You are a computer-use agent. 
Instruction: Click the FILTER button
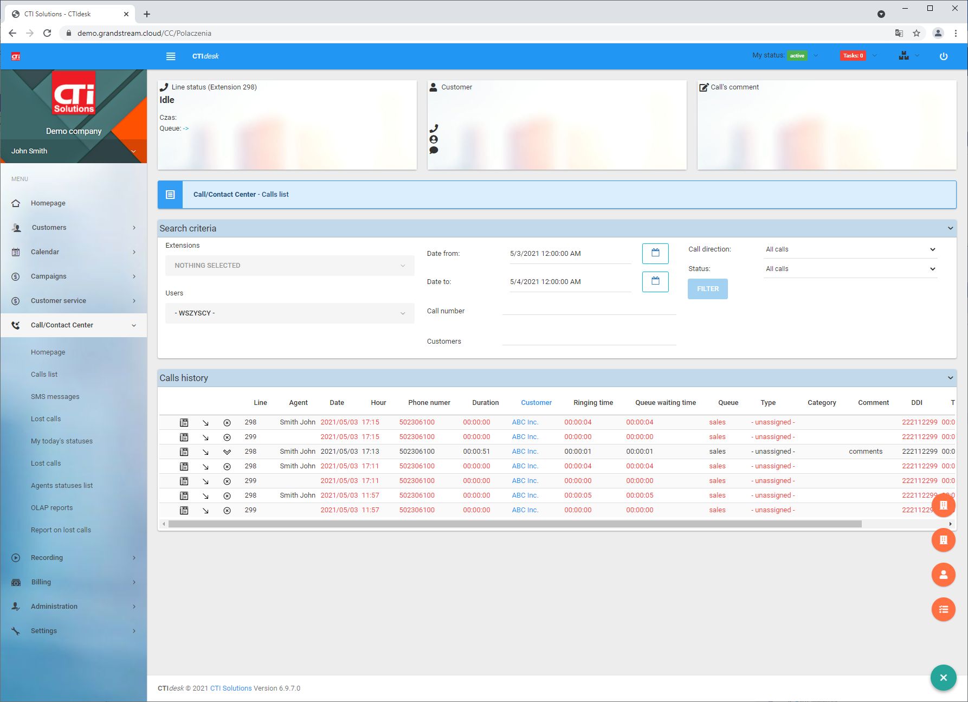tap(708, 289)
